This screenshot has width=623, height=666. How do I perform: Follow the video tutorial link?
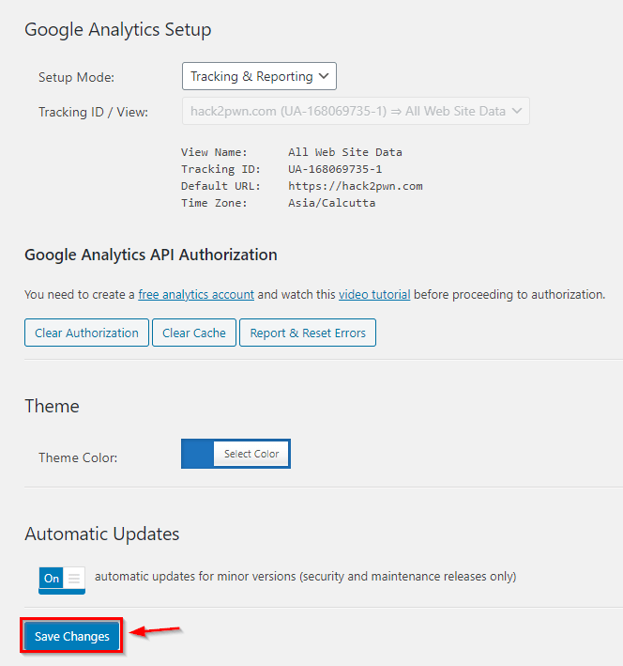pos(374,294)
